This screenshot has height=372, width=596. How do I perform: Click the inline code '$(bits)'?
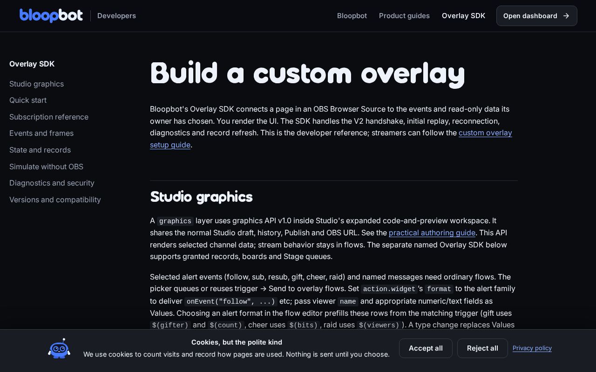point(304,325)
